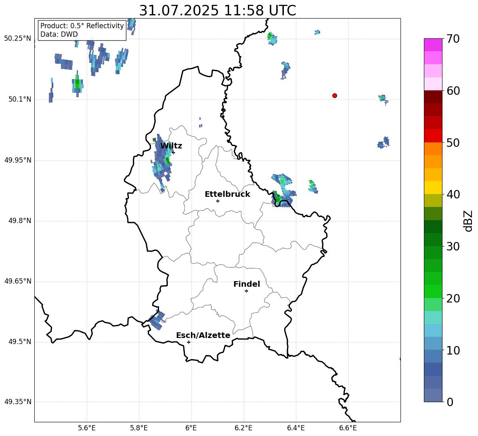This screenshot has width=478, height=436.
Task: Click the radar echo west of Esch/Alzette
Action: click(157, 320)
